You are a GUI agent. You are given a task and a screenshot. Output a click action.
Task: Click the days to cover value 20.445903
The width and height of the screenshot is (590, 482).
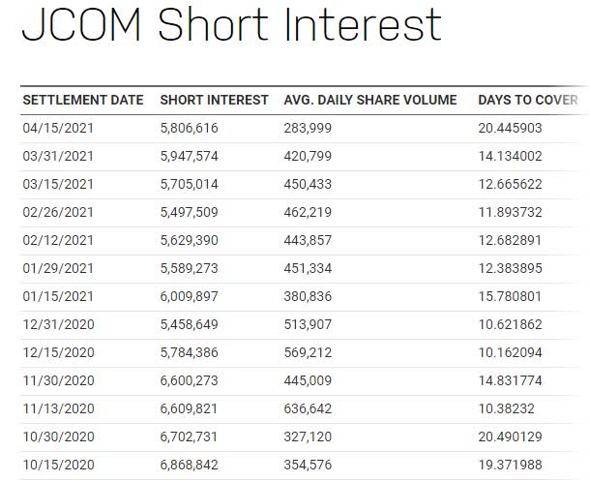(x=510, y=128)
